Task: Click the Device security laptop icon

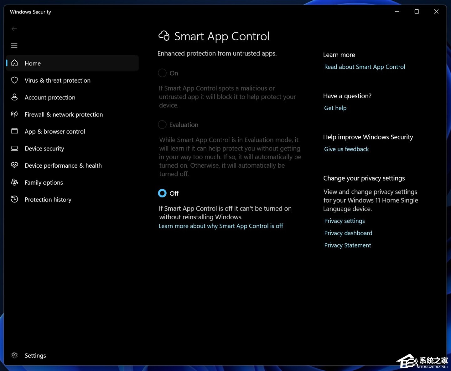Action: (x=14, y=148)
